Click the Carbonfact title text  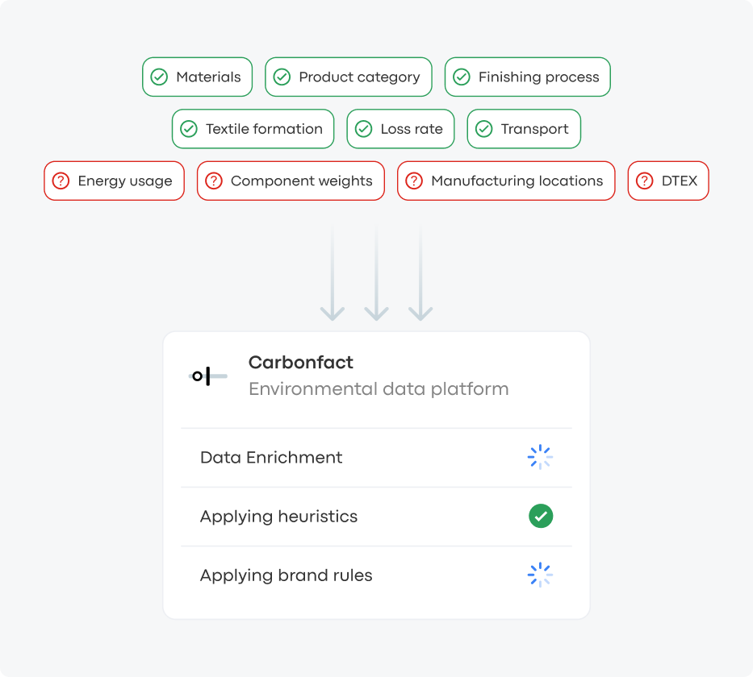tap(300, 362)
